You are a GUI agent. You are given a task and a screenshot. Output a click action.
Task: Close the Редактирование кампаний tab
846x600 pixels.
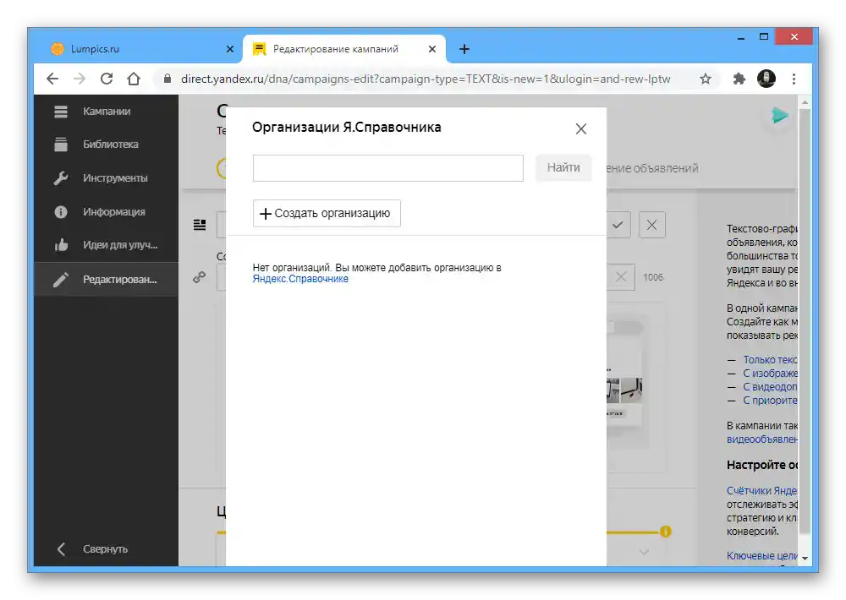coord(432,49)
